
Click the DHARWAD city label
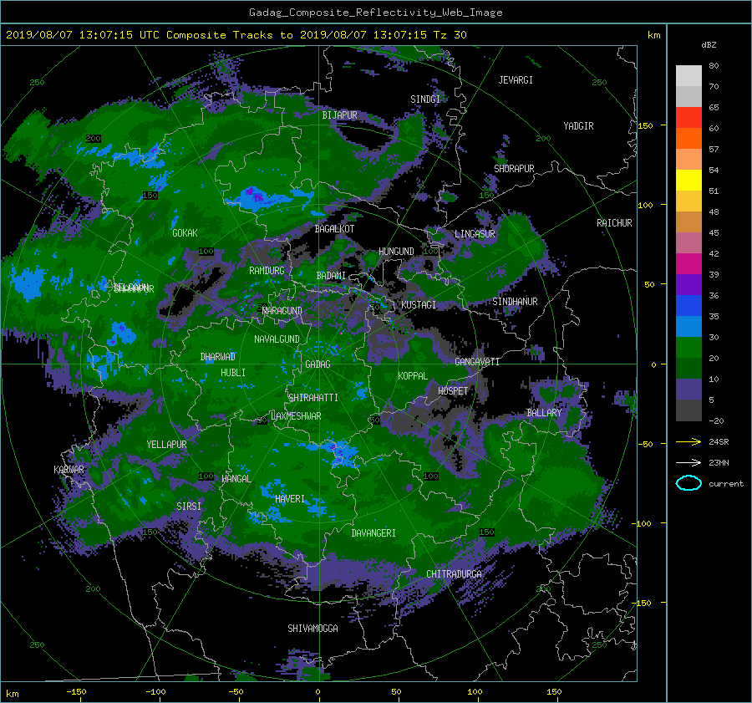pos(217,357)
